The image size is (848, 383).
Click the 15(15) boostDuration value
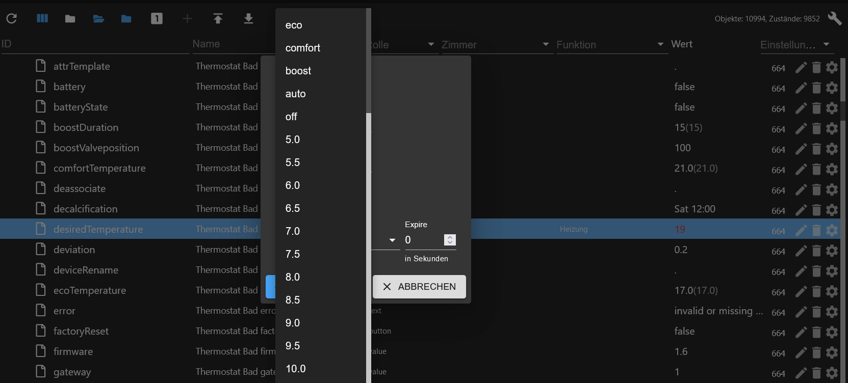[688, 127]
